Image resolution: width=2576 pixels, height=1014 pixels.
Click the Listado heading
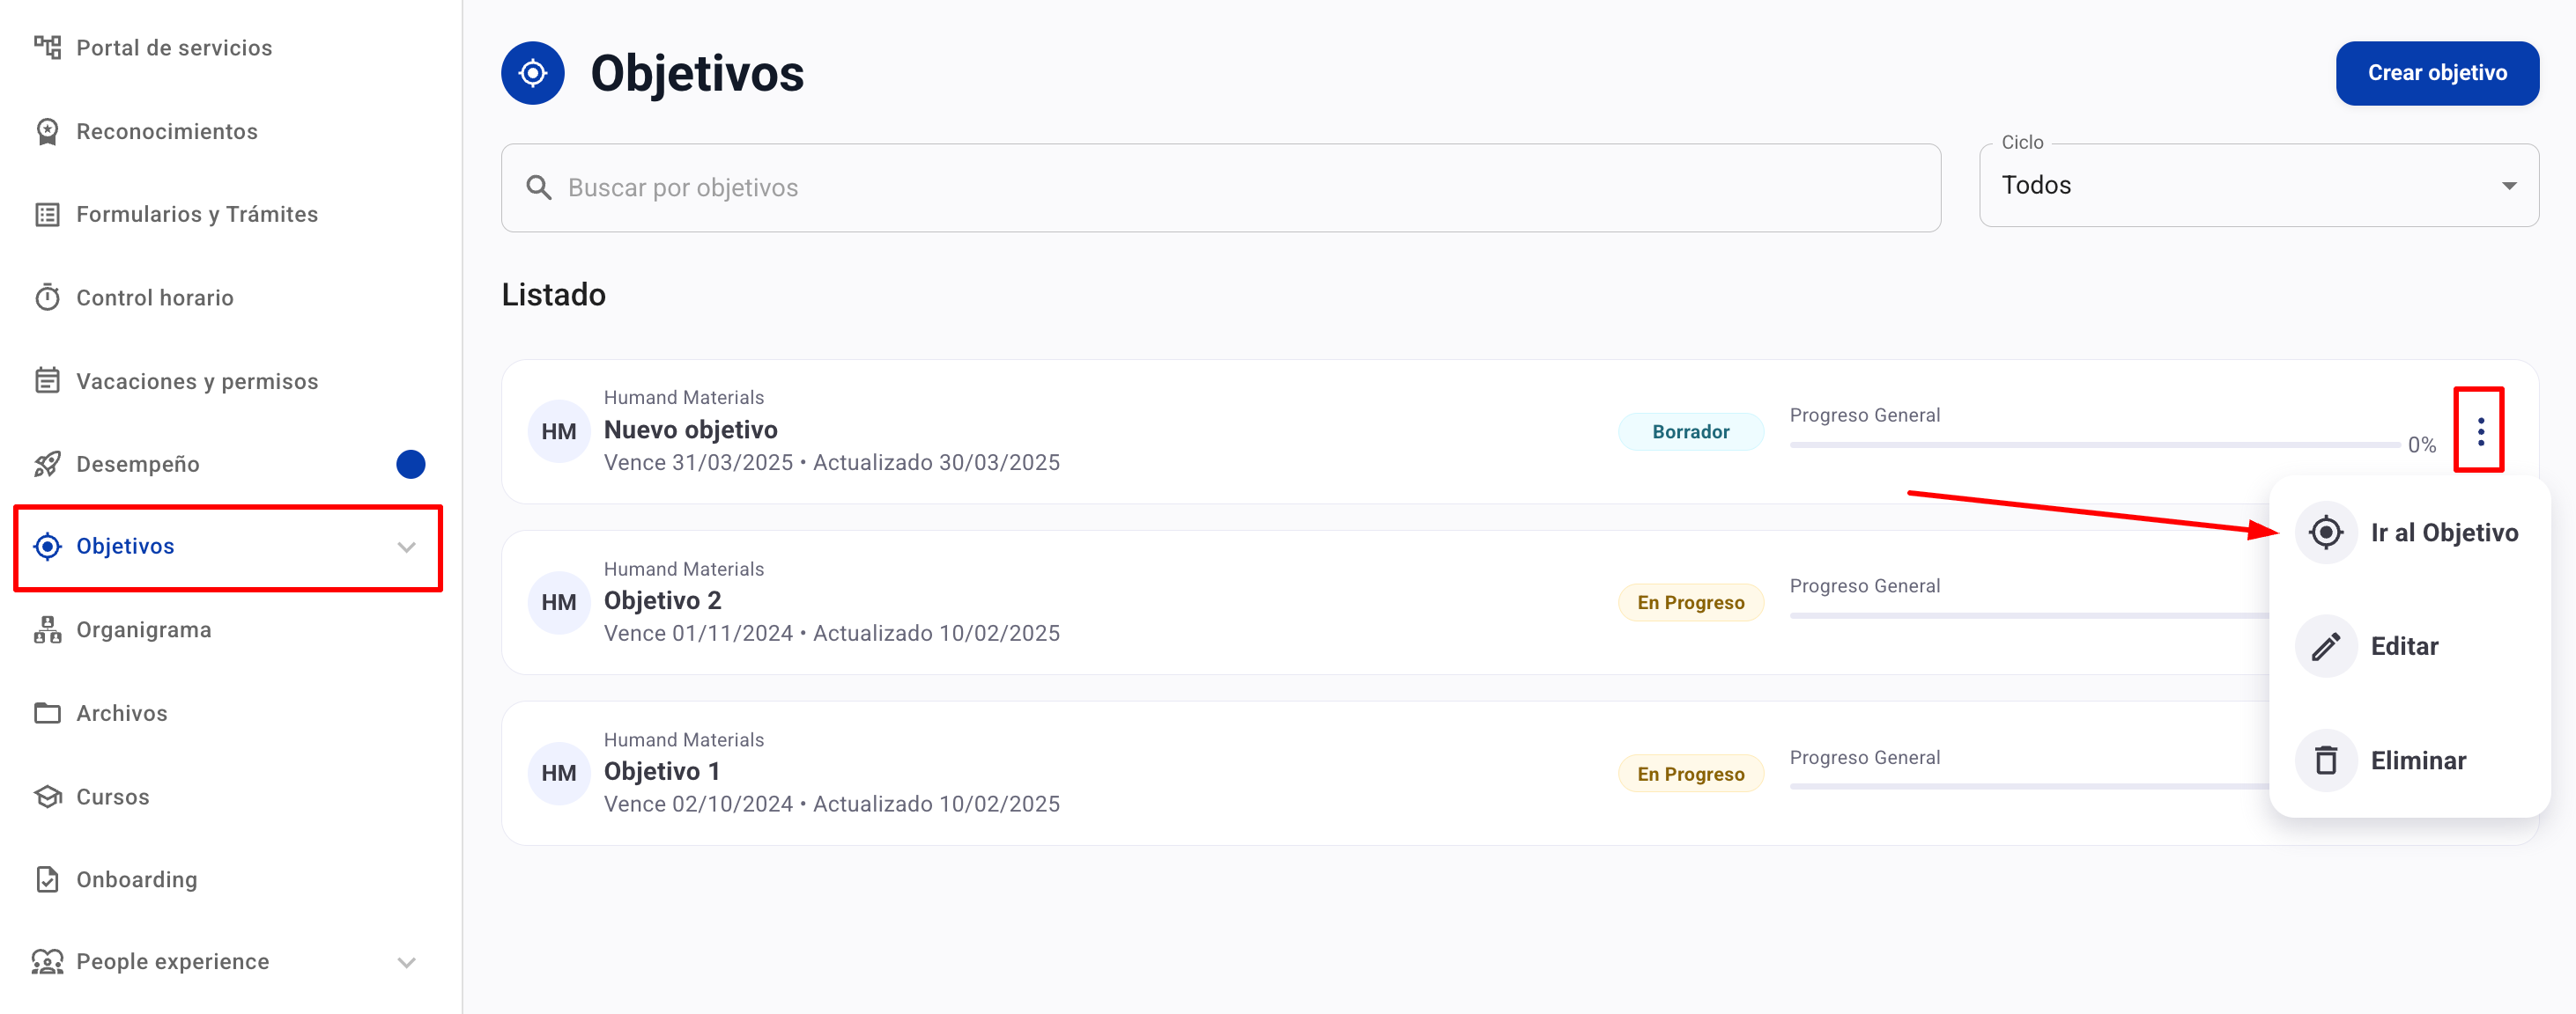(x=553, y=295)
